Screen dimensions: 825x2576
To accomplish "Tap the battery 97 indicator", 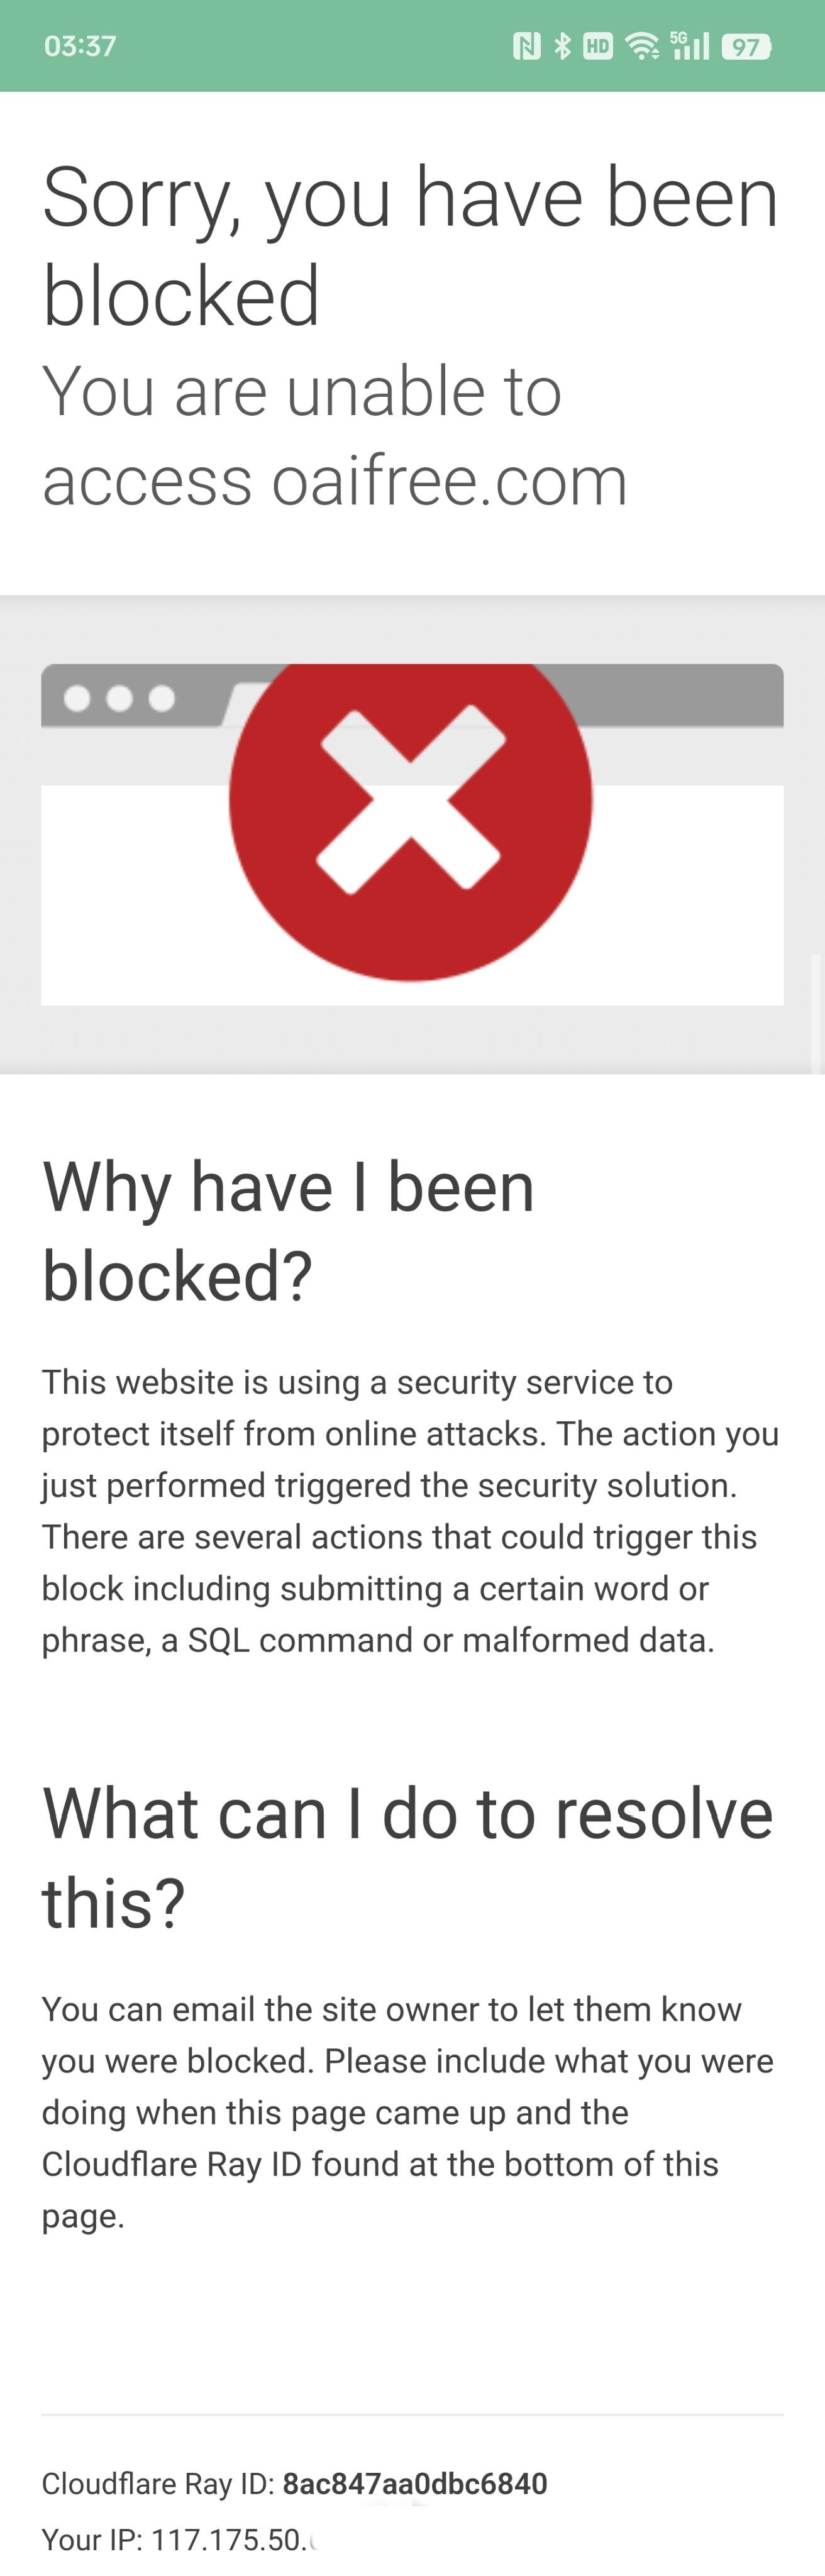I will coord(747,47).
